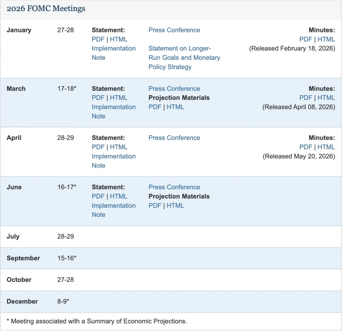Open January minutes HTML link

(x=326, y=39)
